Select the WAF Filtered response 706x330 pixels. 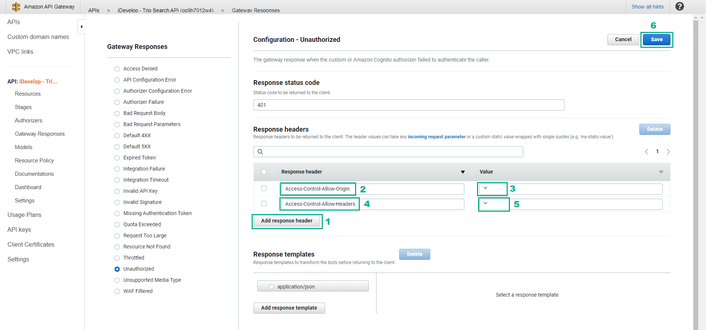coord(117,291)
